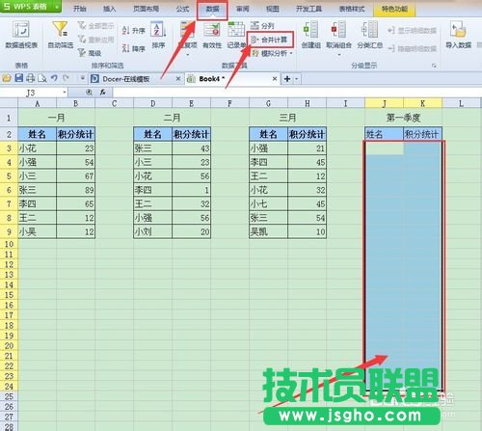Save workbook with floppy disk icon
This screenshot has height=431, width=482.
pos(19,78)
